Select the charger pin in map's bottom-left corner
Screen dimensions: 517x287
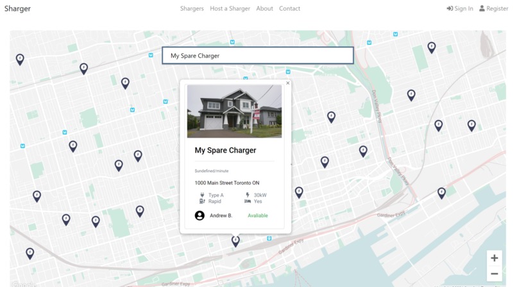tap(30, 254)
